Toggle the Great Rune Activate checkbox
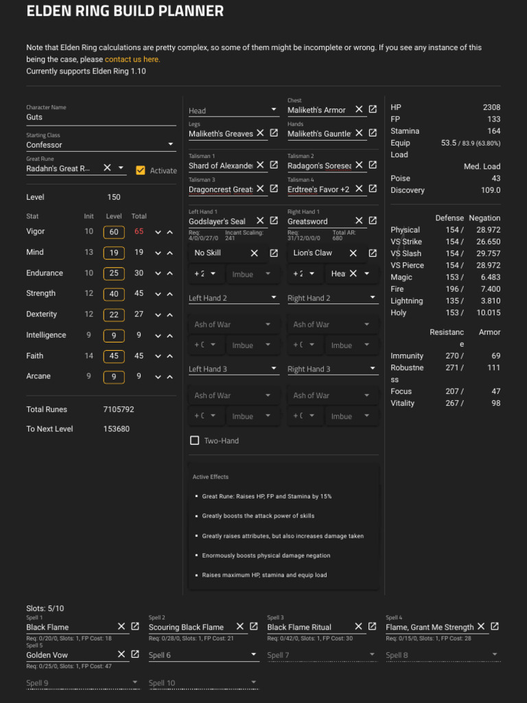 140,170
